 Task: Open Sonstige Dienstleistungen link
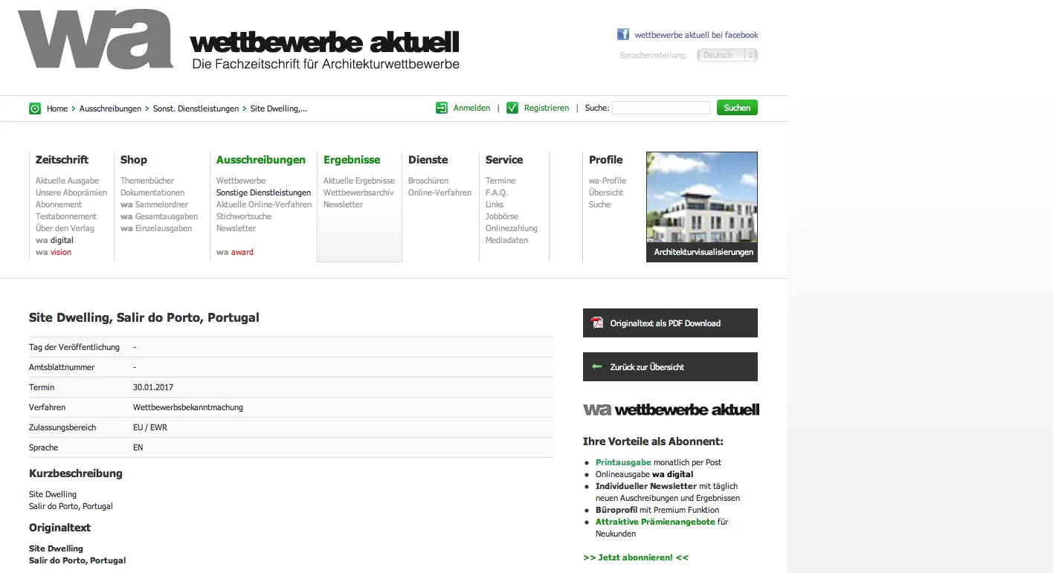[x=263, y=192]
